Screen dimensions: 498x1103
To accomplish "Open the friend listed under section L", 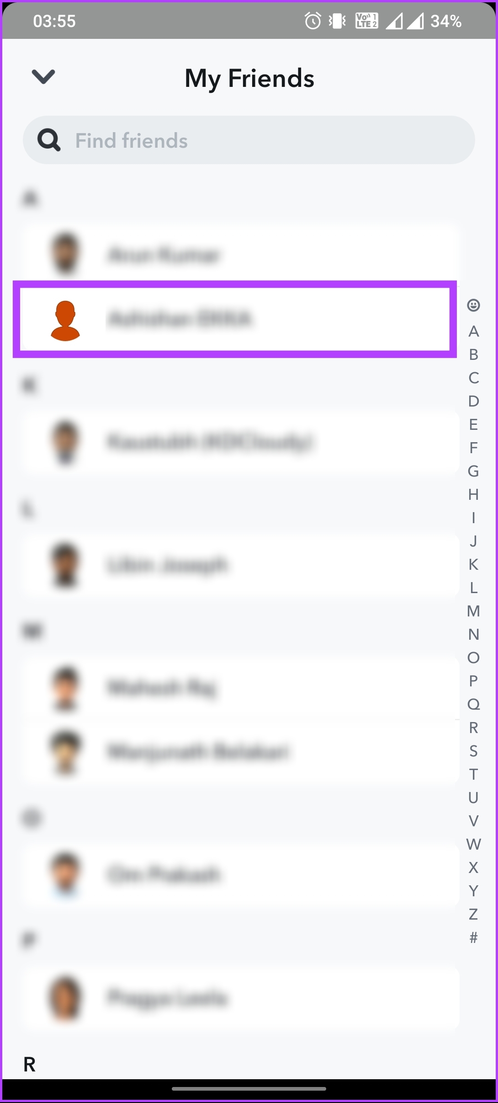I will [241, 565].
